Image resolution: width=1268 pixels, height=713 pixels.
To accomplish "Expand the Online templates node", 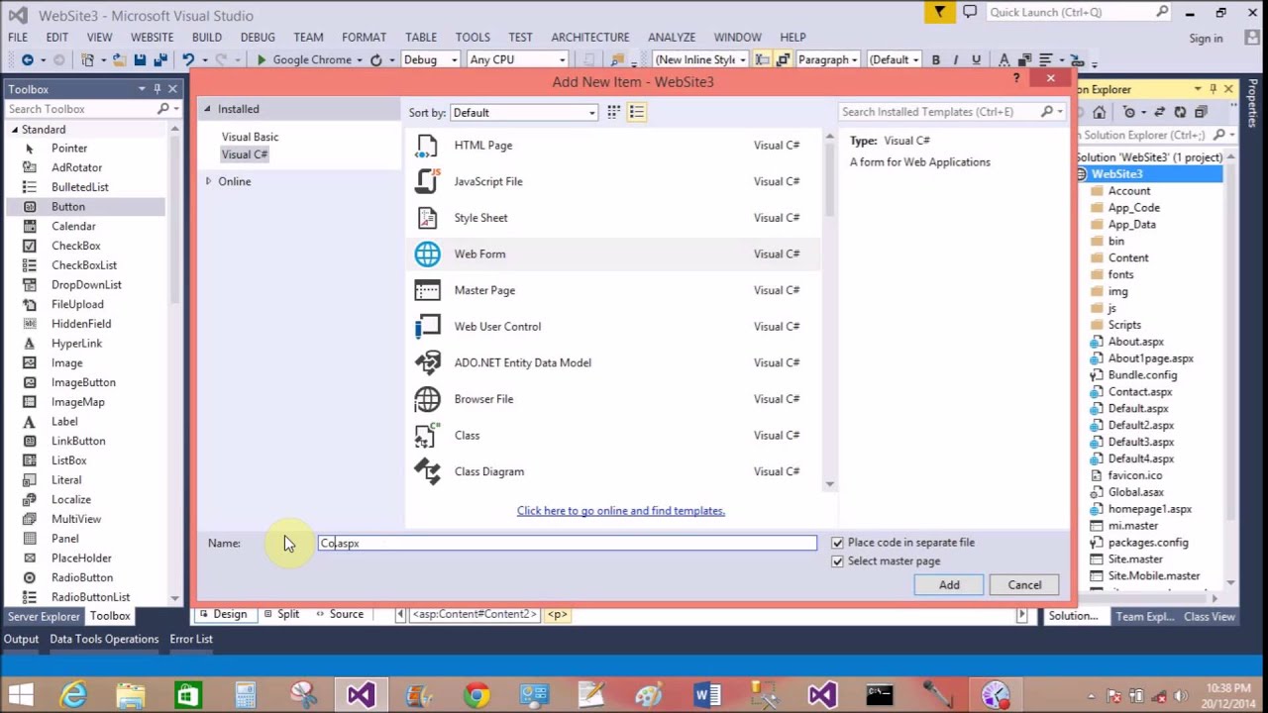I will click(208, 181).
